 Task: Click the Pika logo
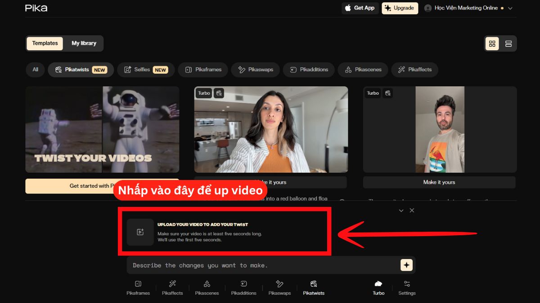pos(36,8)
